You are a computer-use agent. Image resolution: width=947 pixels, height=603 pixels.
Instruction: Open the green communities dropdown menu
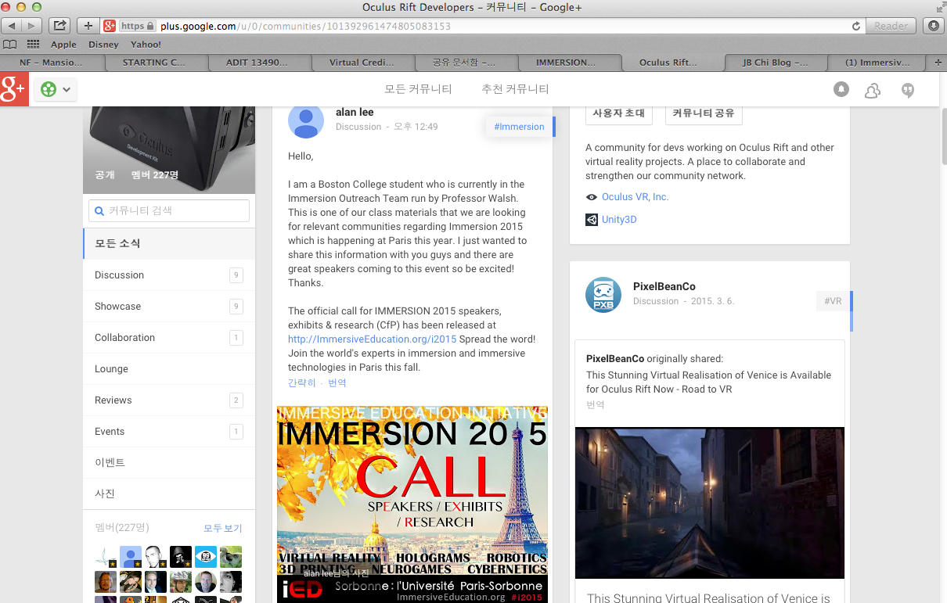(55, 89)
